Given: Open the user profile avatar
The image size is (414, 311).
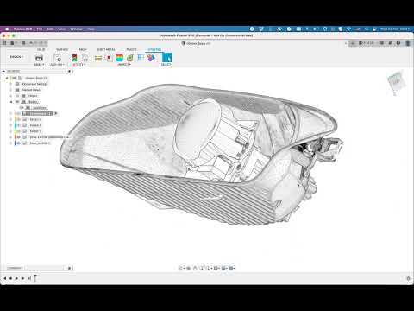Looking at the screenshot, I should tap(408, 43).
